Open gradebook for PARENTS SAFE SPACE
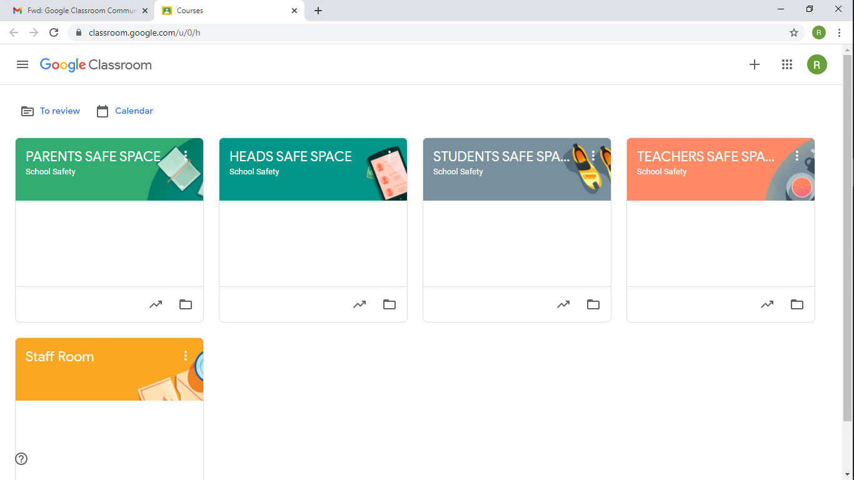 tap(156, 304)
